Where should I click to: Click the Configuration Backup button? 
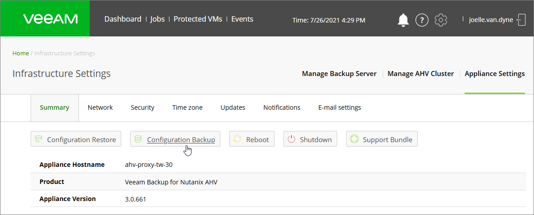175,139
